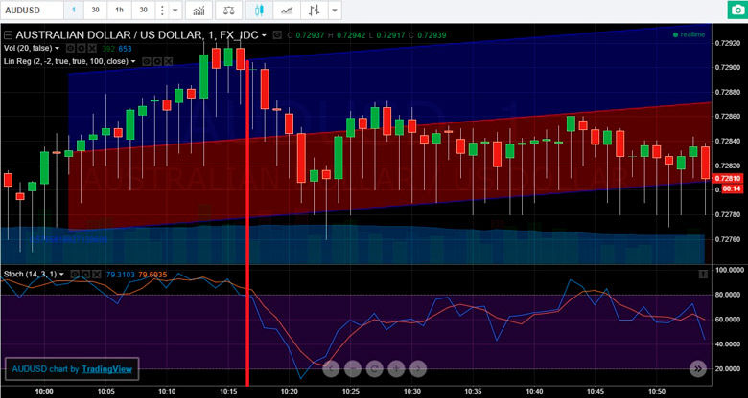Open the Vol indicator settings icon

point(82,49)
